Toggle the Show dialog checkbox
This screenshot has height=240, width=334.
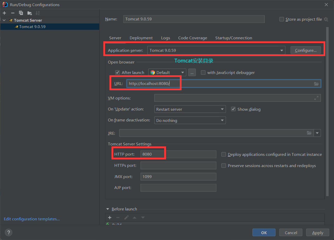[x=233, y=109]
